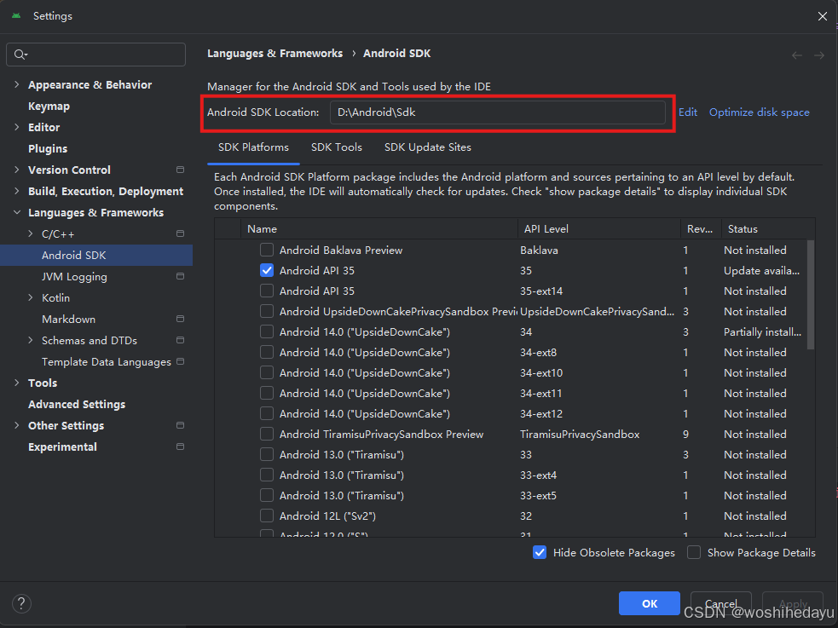Screen dimensions: 838x628
Task: Expand Other Settings section arrow
Action: coord(16,425)
